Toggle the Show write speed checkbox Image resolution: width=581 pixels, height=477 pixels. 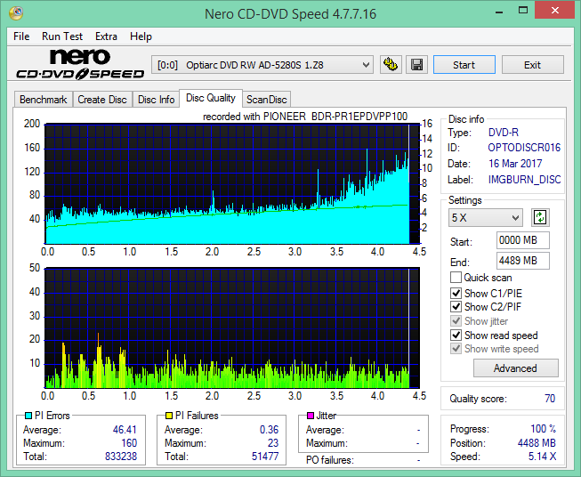click(456, 349)
